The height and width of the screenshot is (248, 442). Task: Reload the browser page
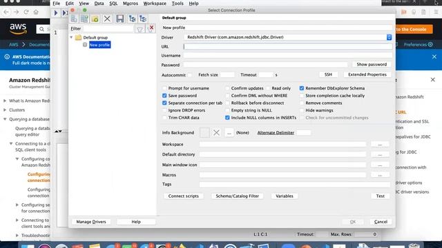[x=26, y=12]
